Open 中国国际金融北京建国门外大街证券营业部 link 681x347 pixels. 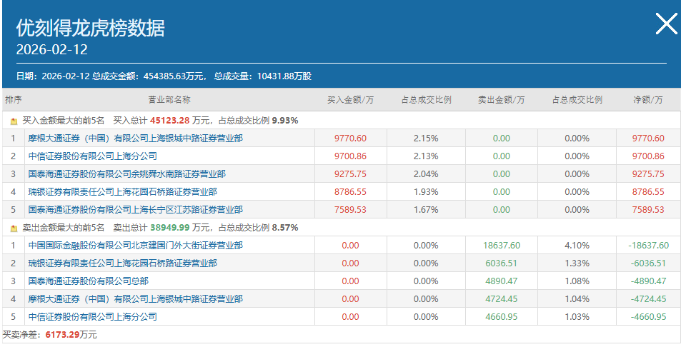[136, 246]
